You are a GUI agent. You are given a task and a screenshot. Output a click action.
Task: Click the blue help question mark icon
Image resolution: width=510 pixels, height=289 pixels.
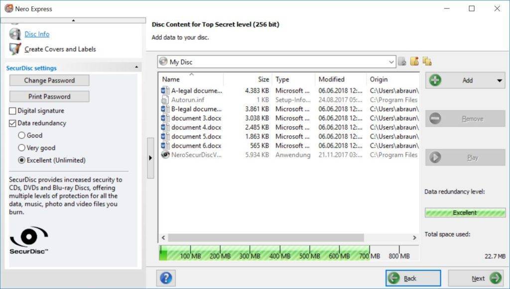tap(166, 278)
